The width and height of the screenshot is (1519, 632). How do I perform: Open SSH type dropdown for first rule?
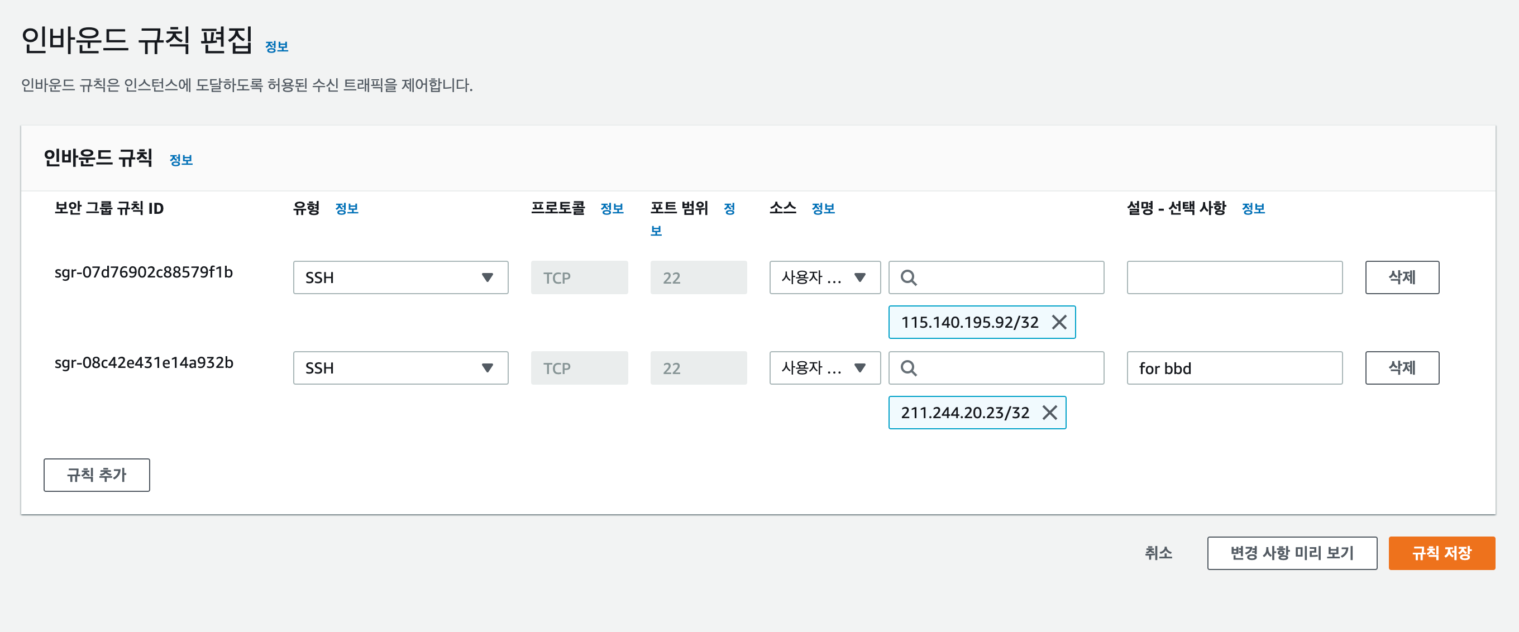pos(400,277)
